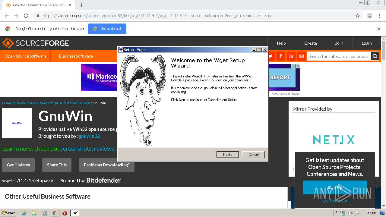Open the Windows Start menu
The height and width of the screenshot is (217, 386).
(8, 213)
